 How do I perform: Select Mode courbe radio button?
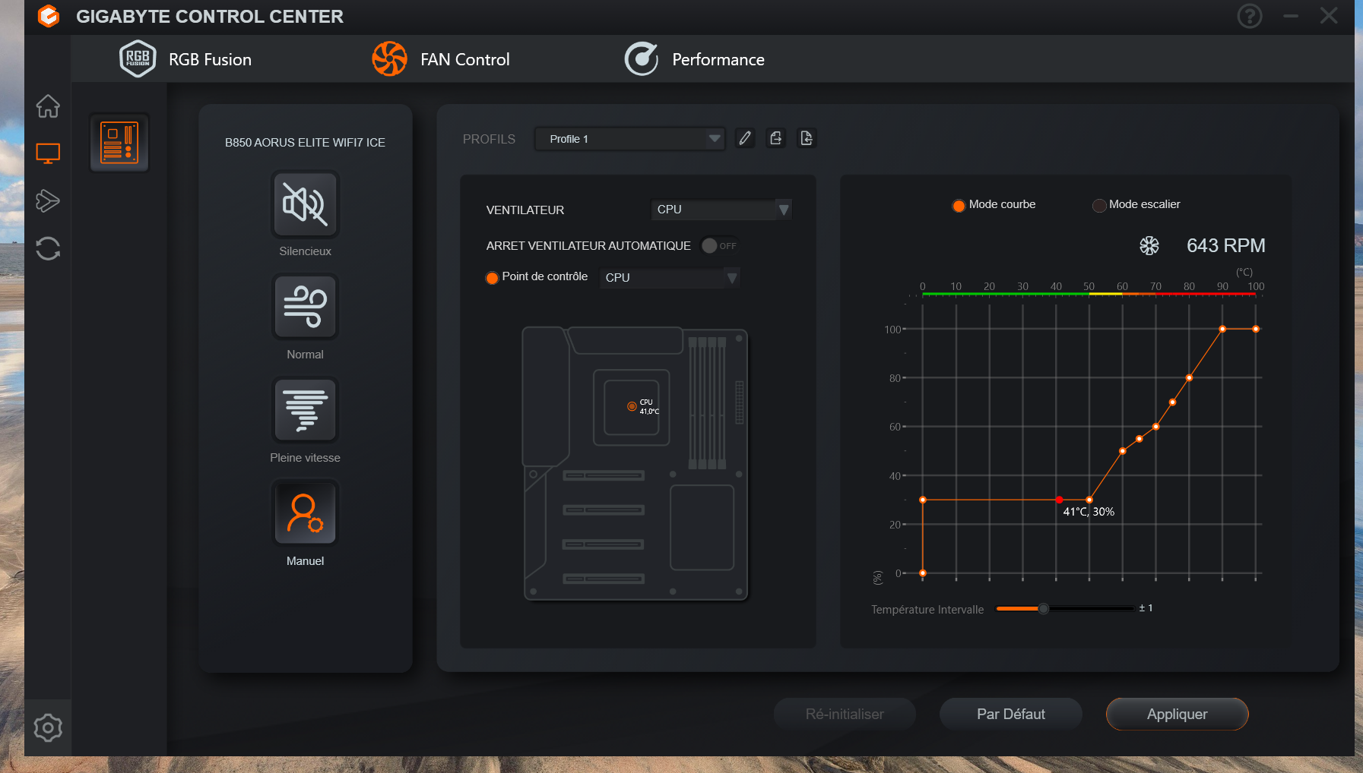[x=959, y=205]
